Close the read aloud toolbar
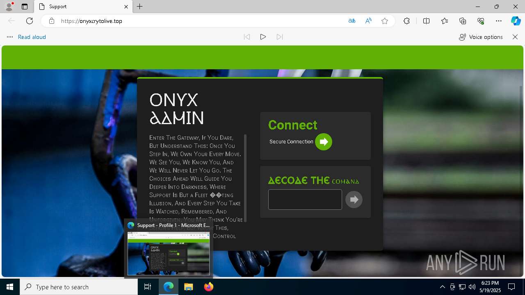 [515, 37]
